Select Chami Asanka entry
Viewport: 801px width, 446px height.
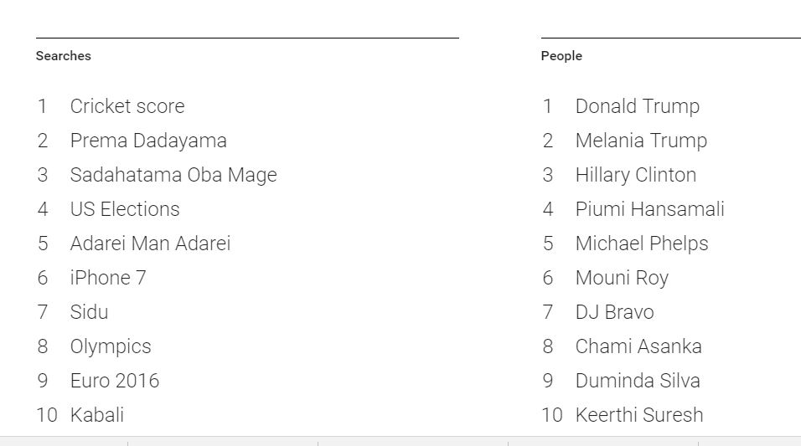638,346
